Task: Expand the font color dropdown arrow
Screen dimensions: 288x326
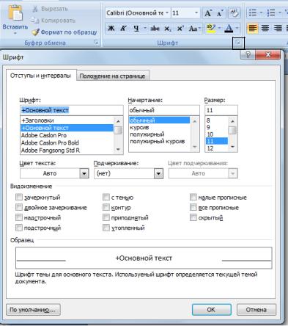Action: (237, 29)
